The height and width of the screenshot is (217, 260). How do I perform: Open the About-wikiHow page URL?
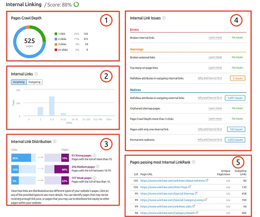click(172, 181)
